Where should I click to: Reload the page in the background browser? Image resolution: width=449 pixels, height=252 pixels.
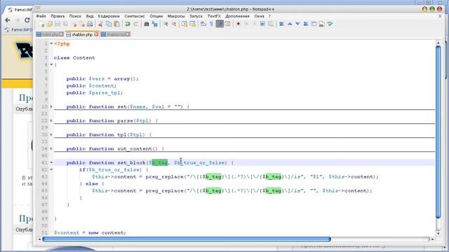click(27, 20)
